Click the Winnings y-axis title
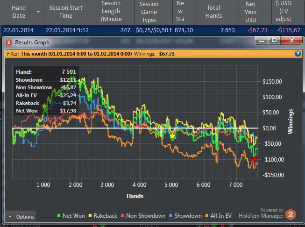This screenshot has width=305, height=227. click(x=291, y=121)
